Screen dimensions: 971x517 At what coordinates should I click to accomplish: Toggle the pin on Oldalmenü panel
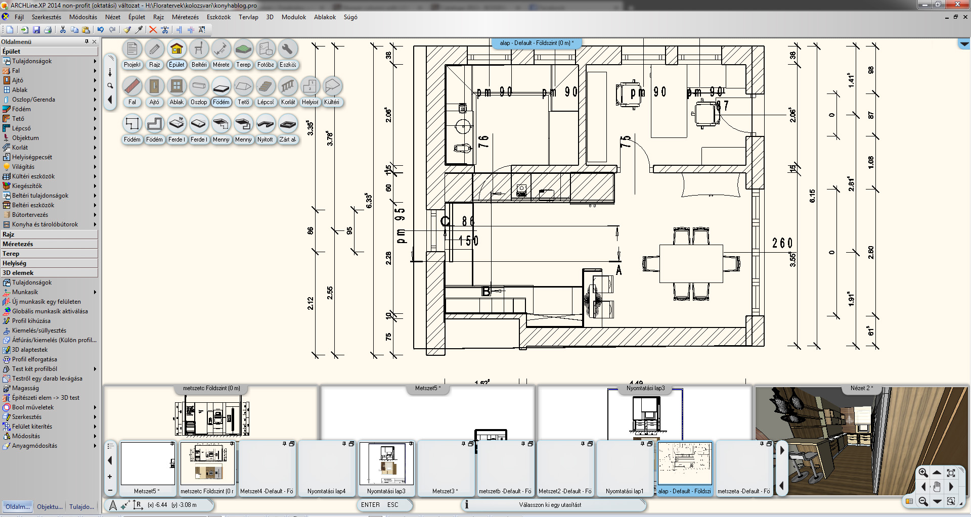coord(86,41)
